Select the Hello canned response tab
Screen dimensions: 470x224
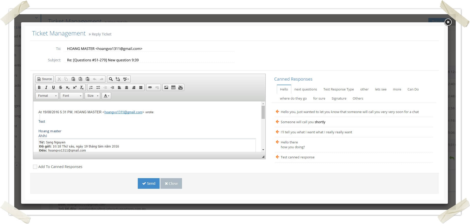284,89
